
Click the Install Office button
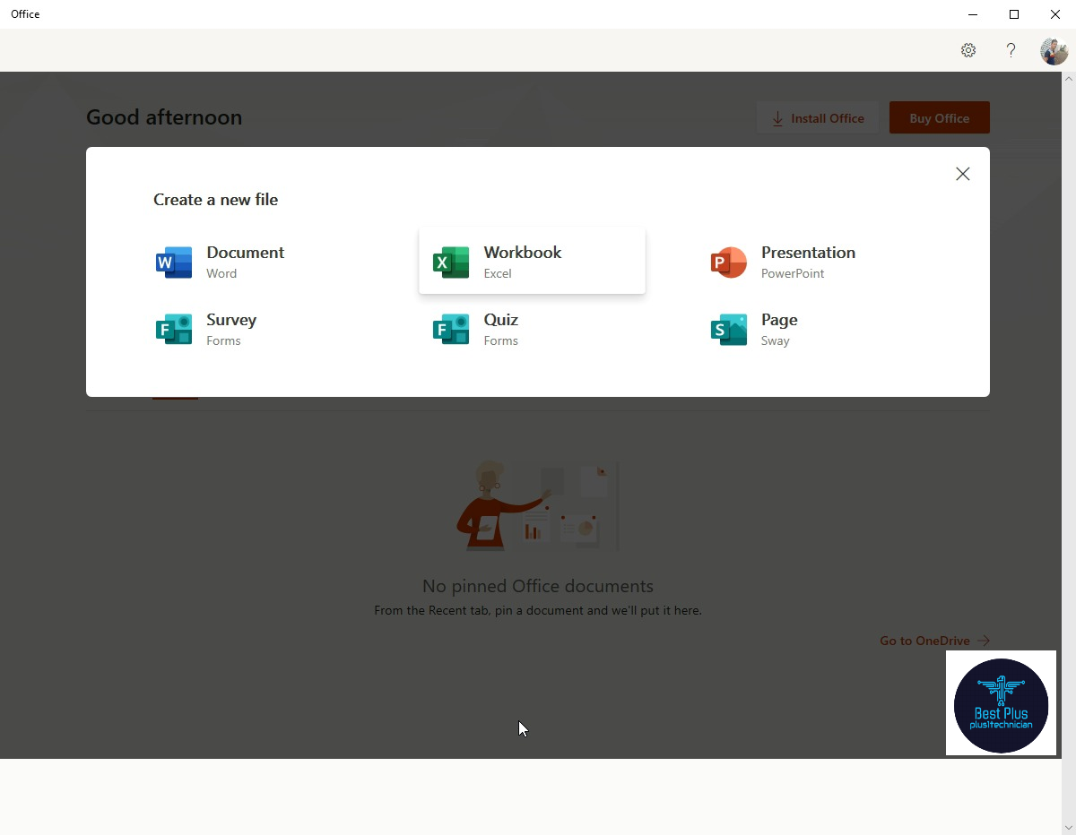(818, 118)
